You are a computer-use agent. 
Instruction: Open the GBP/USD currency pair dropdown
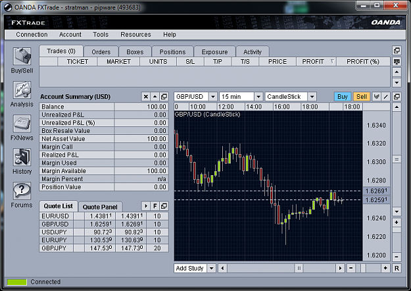click(x=213, y=97)
